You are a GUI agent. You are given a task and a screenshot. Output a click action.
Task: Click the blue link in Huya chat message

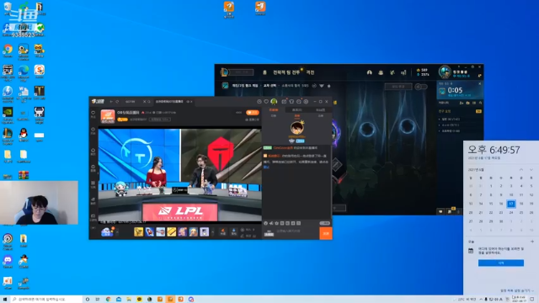coord(266,167)
